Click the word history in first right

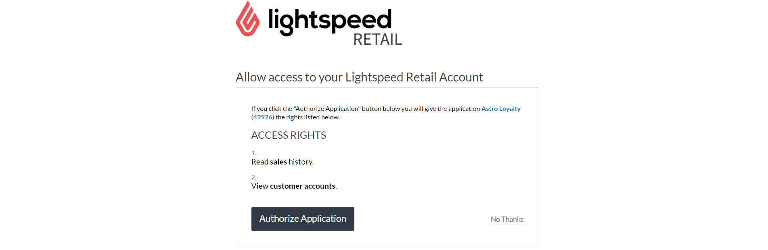pyautogui.click(x=301, y=162)
